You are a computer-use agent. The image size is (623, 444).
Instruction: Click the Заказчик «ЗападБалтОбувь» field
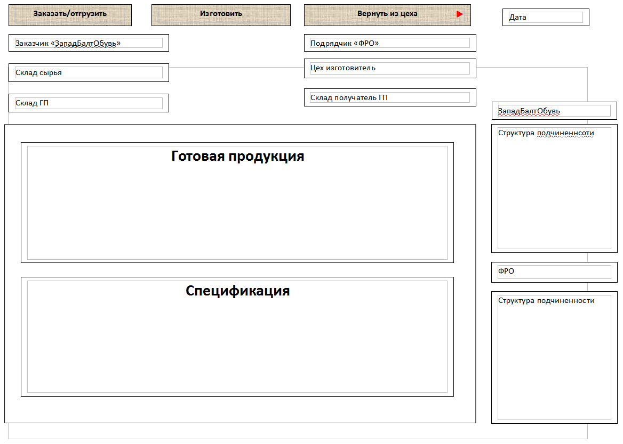tap(89, 43)
